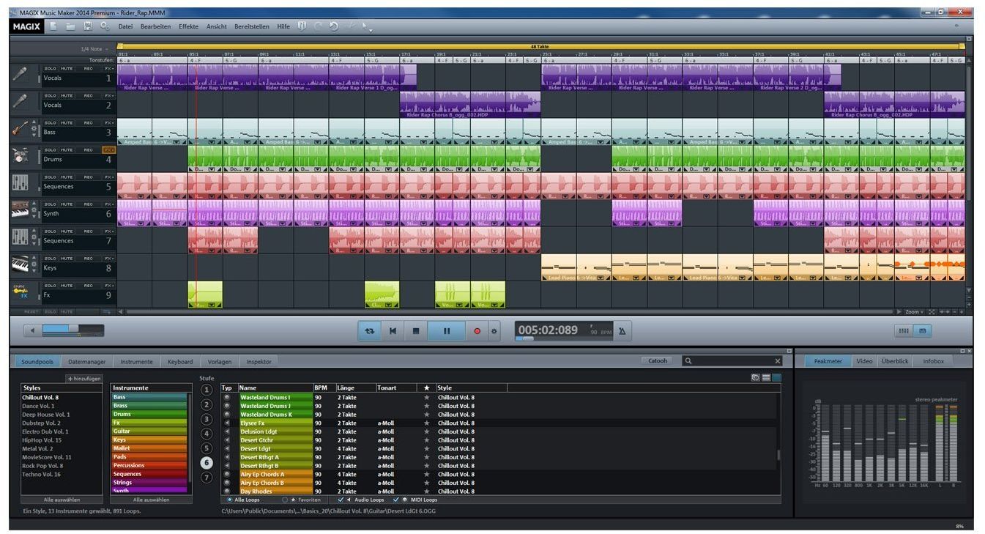Uncheck the Audio Loops checkbox

point(341,500)
